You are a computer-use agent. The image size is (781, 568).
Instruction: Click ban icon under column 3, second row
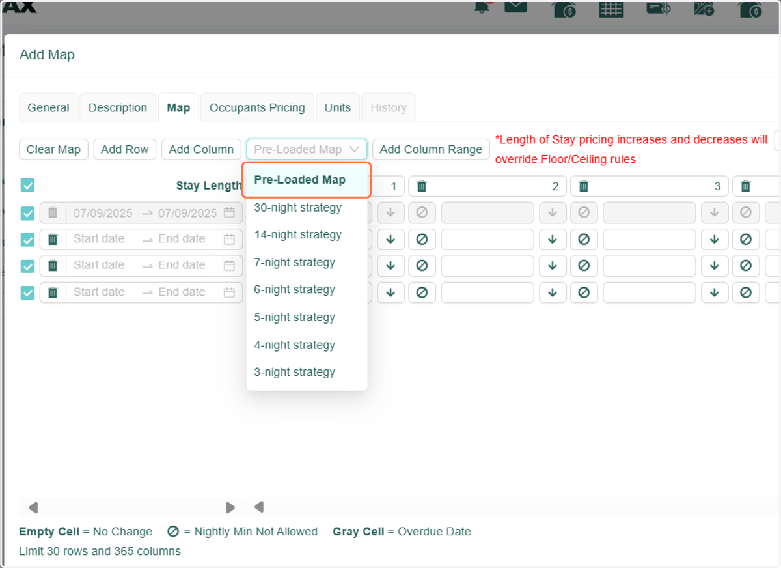pyautogui.click(x=584, y=239)
